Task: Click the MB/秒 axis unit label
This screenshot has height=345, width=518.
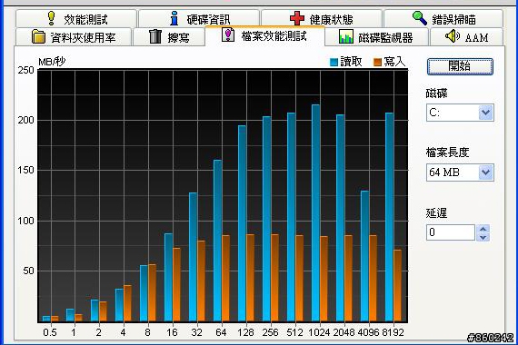Action: (52, 62)
